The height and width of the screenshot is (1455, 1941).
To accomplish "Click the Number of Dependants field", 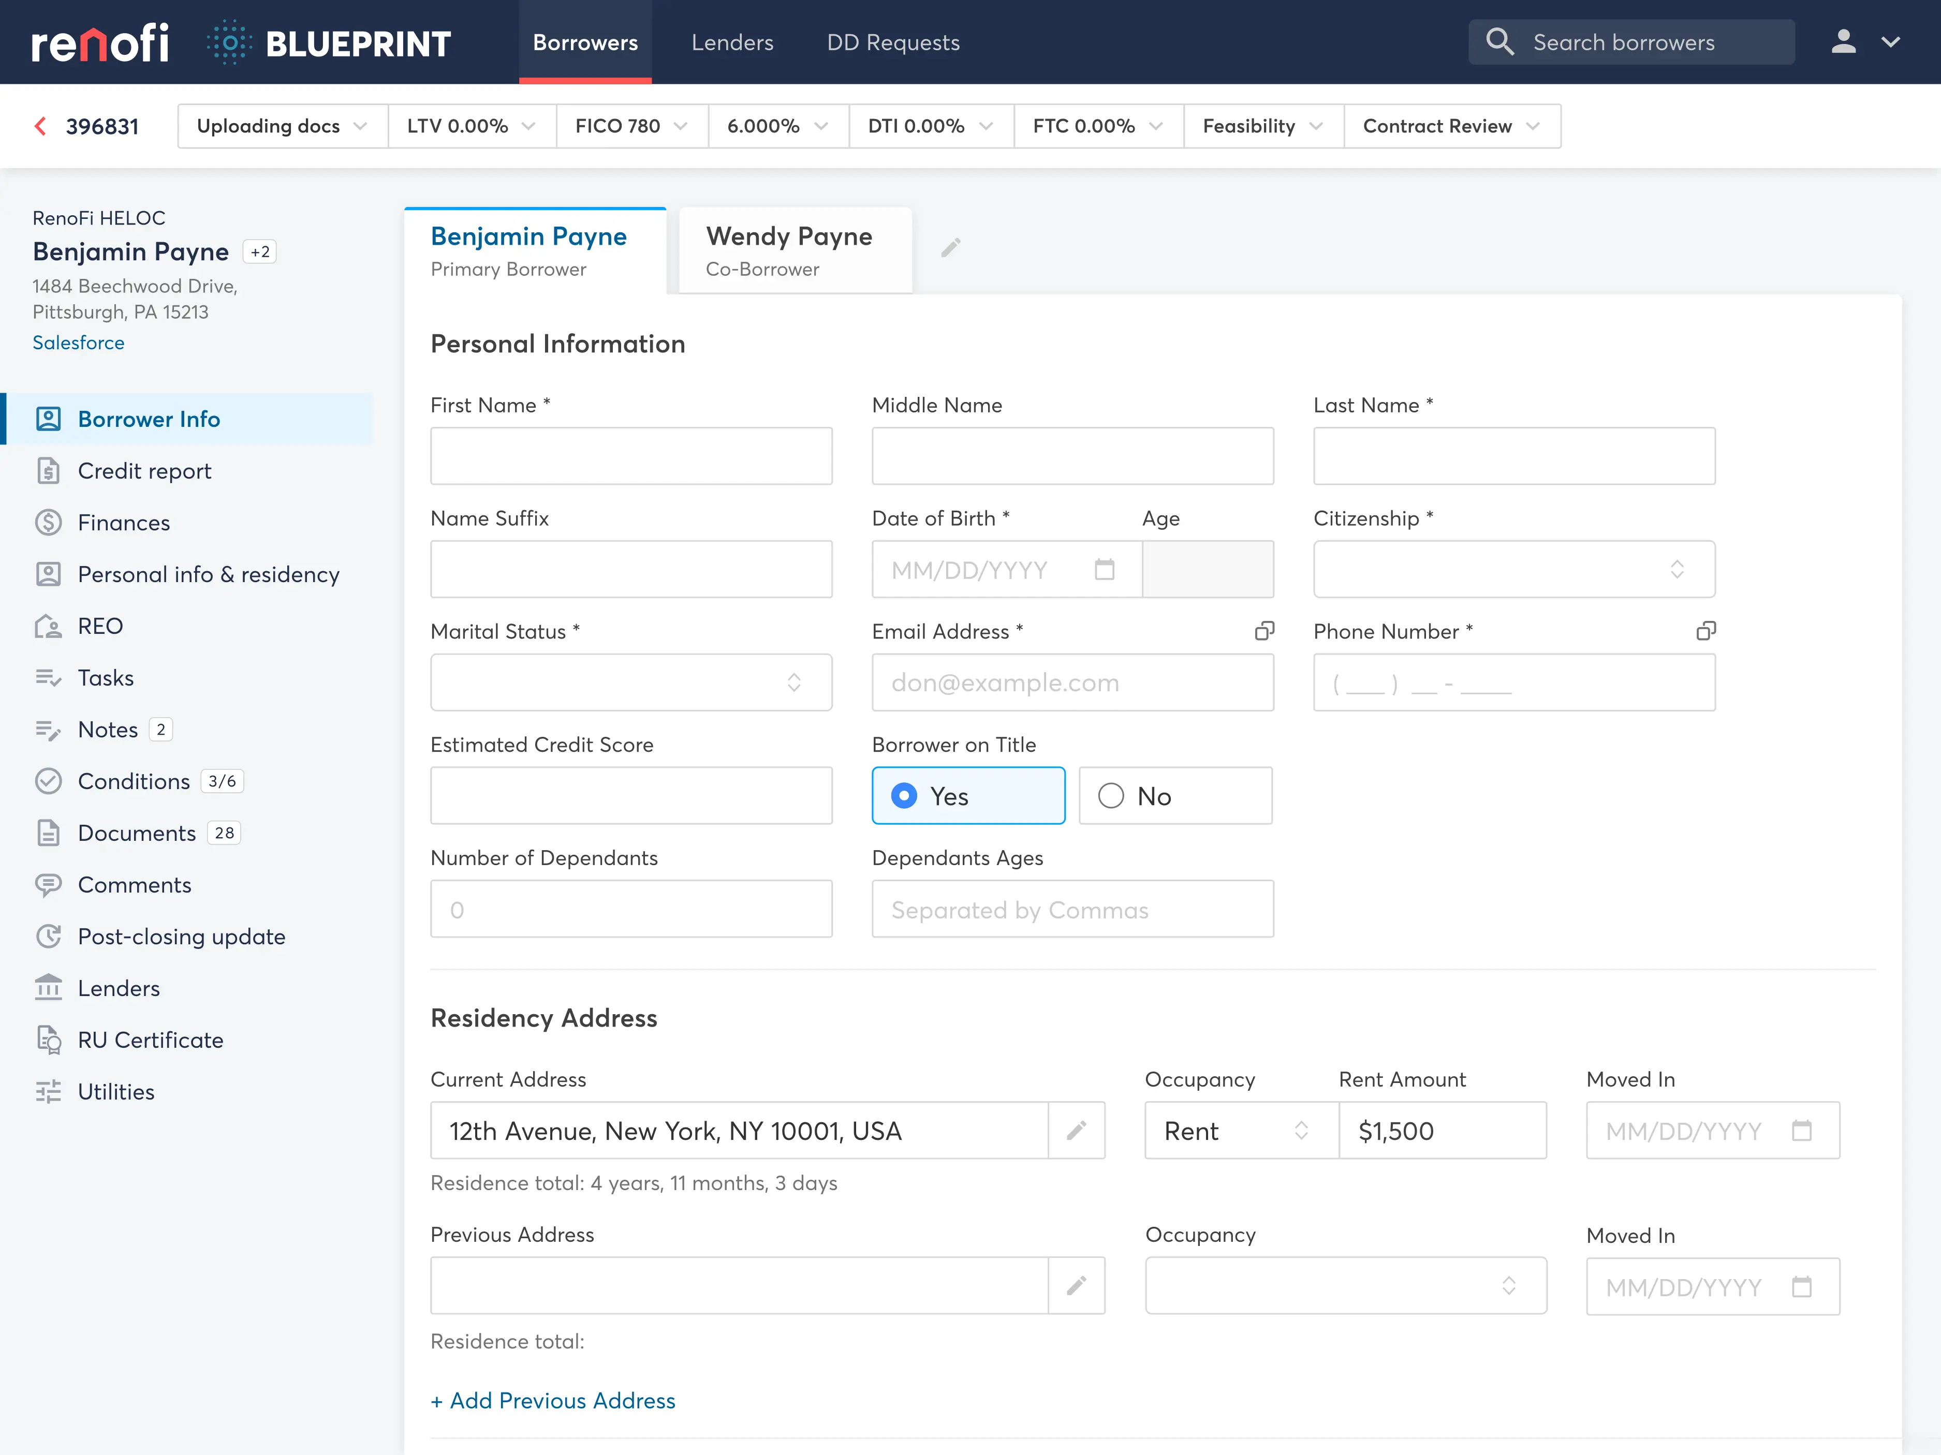I will tap(631, 909).
